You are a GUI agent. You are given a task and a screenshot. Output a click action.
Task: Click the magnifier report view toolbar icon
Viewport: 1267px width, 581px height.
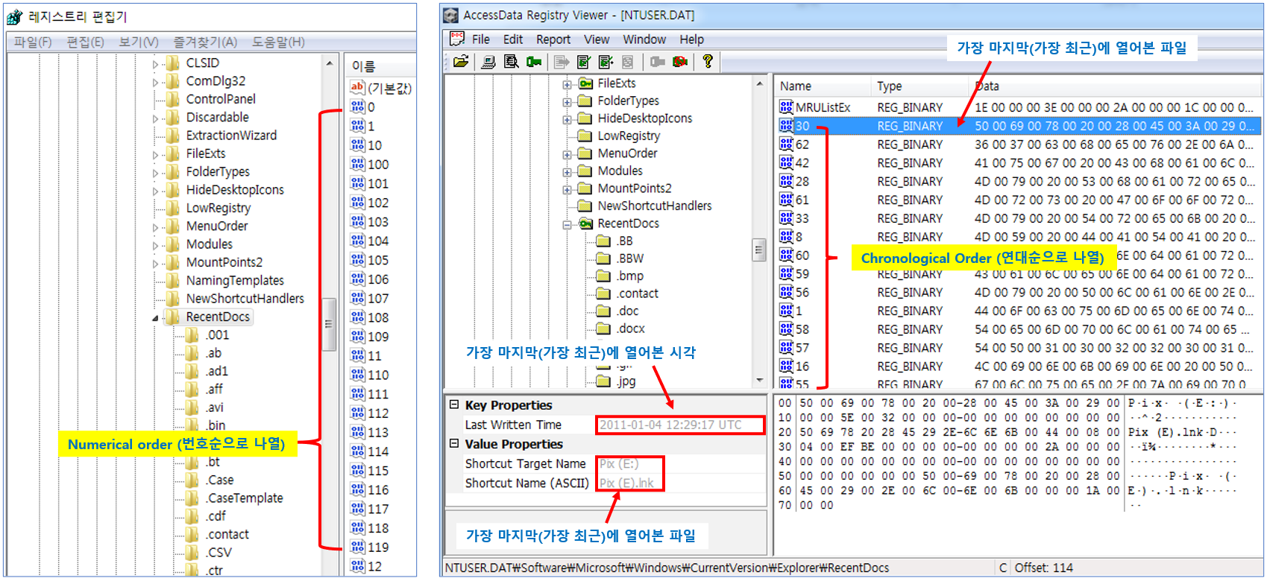511,62
